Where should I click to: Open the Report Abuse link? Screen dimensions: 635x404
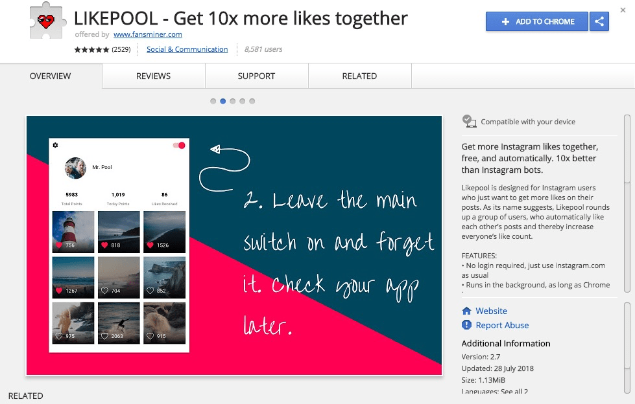(502, 325)
